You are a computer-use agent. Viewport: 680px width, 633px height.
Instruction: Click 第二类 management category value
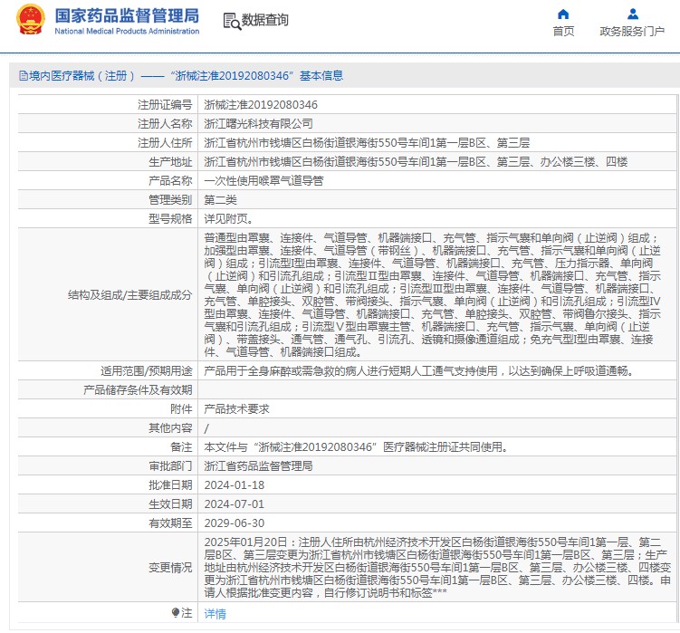[x=220, y=200]
